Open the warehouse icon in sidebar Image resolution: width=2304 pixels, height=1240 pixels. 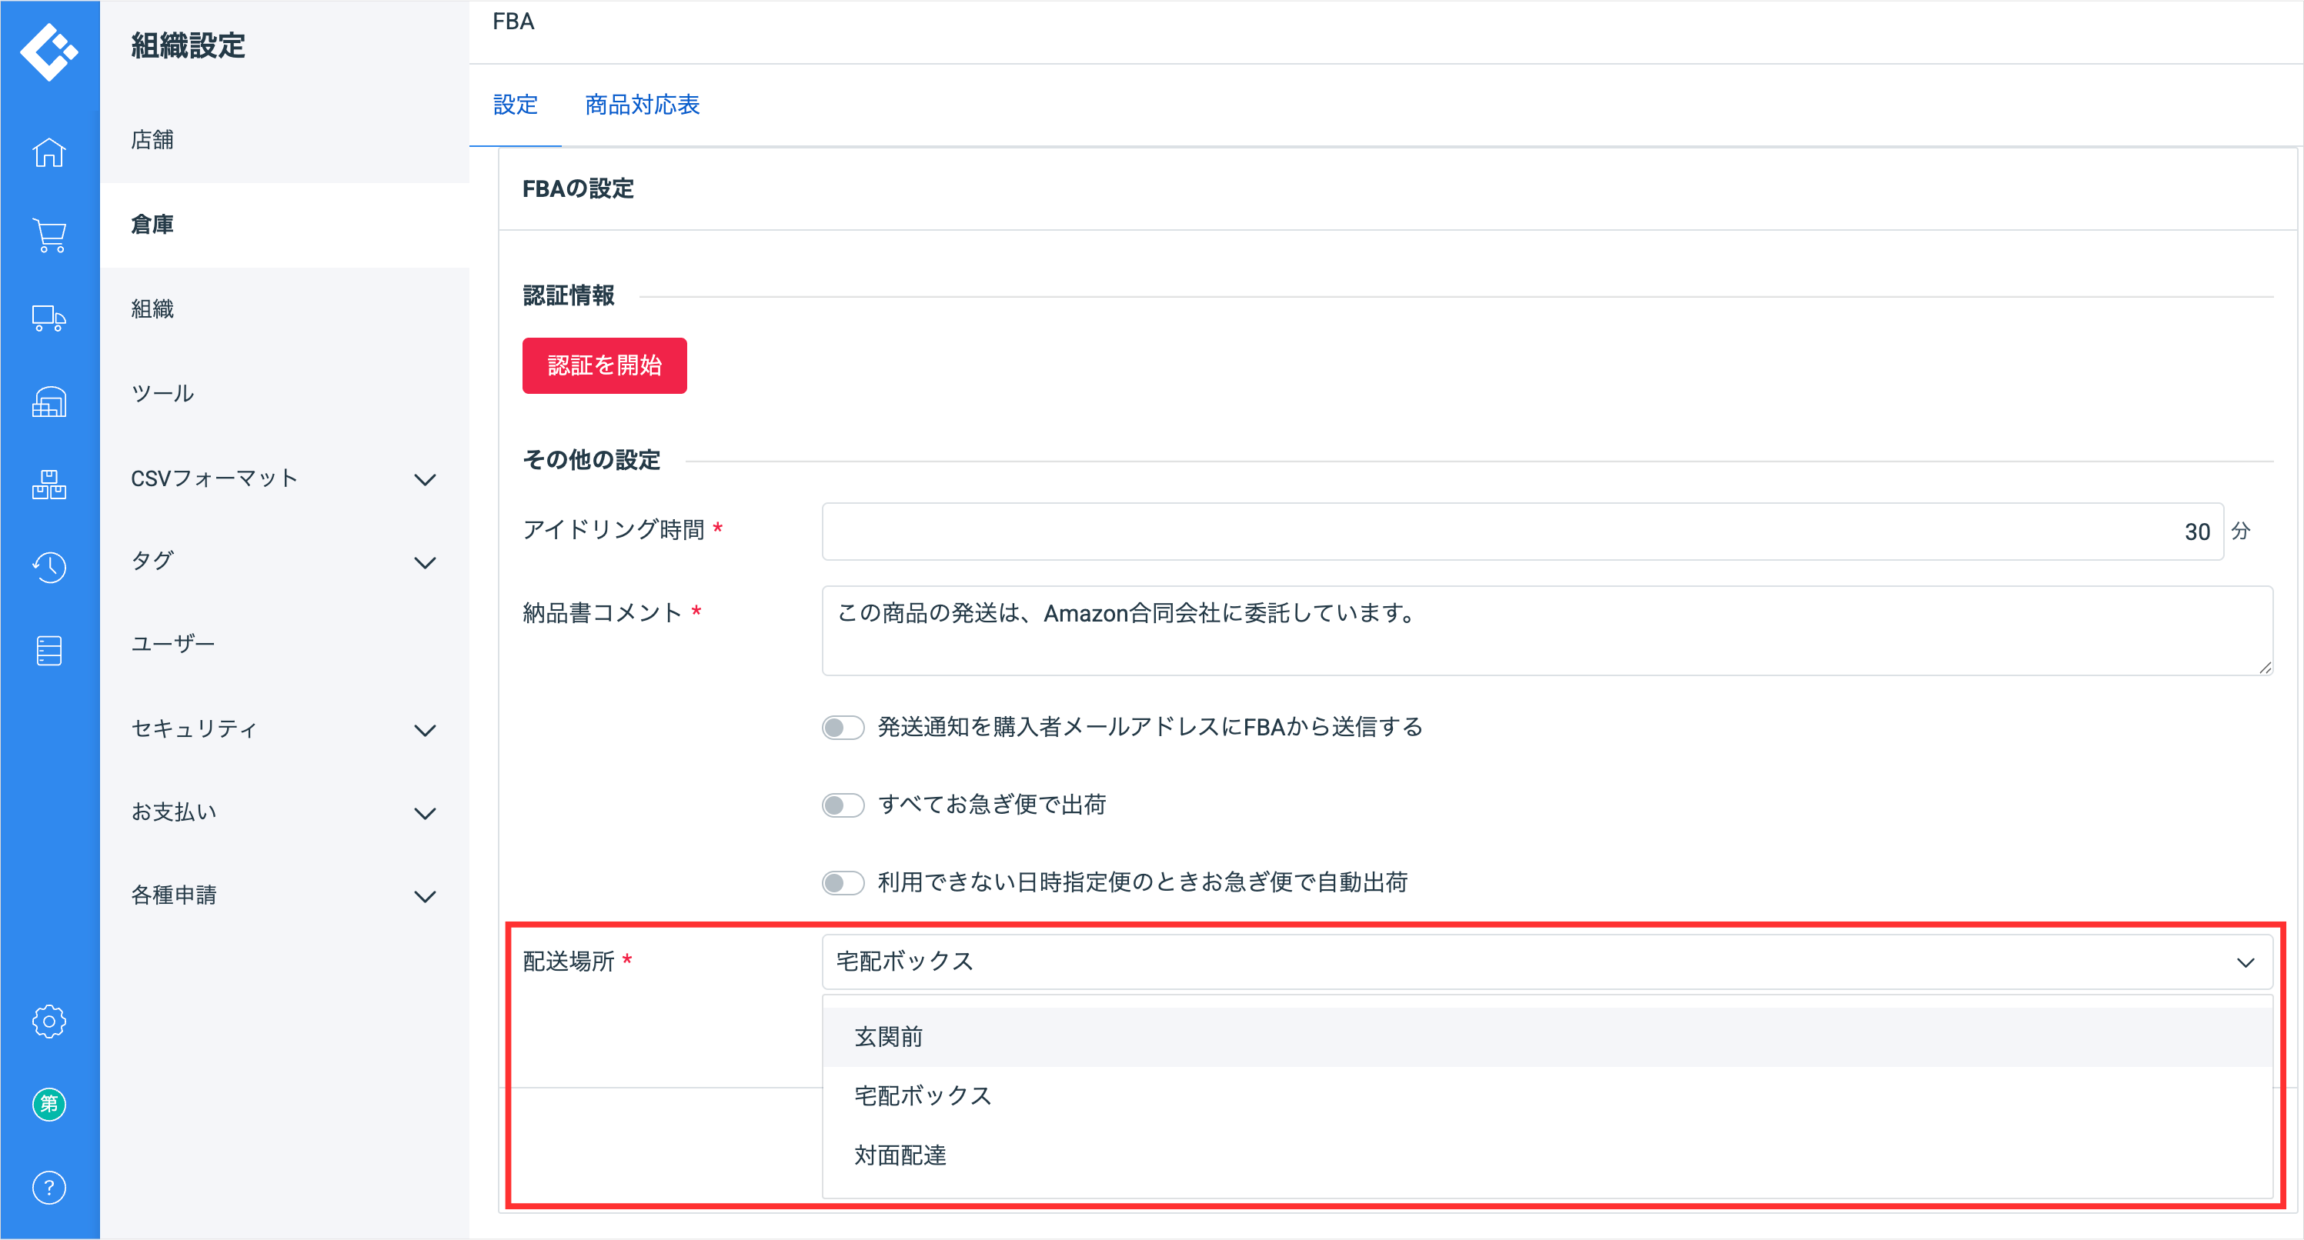click(49, 402)
